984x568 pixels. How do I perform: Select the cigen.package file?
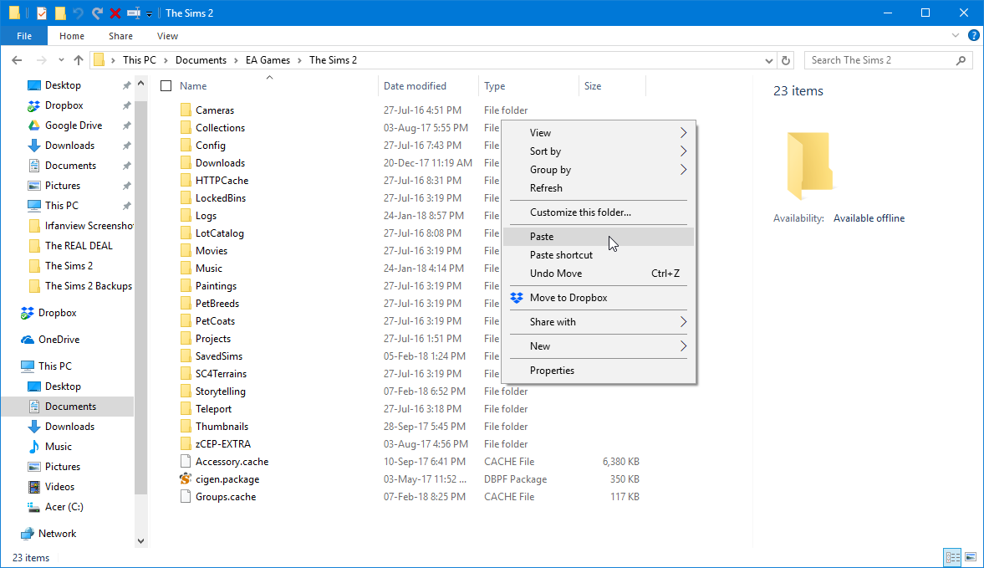coord(227,479)
